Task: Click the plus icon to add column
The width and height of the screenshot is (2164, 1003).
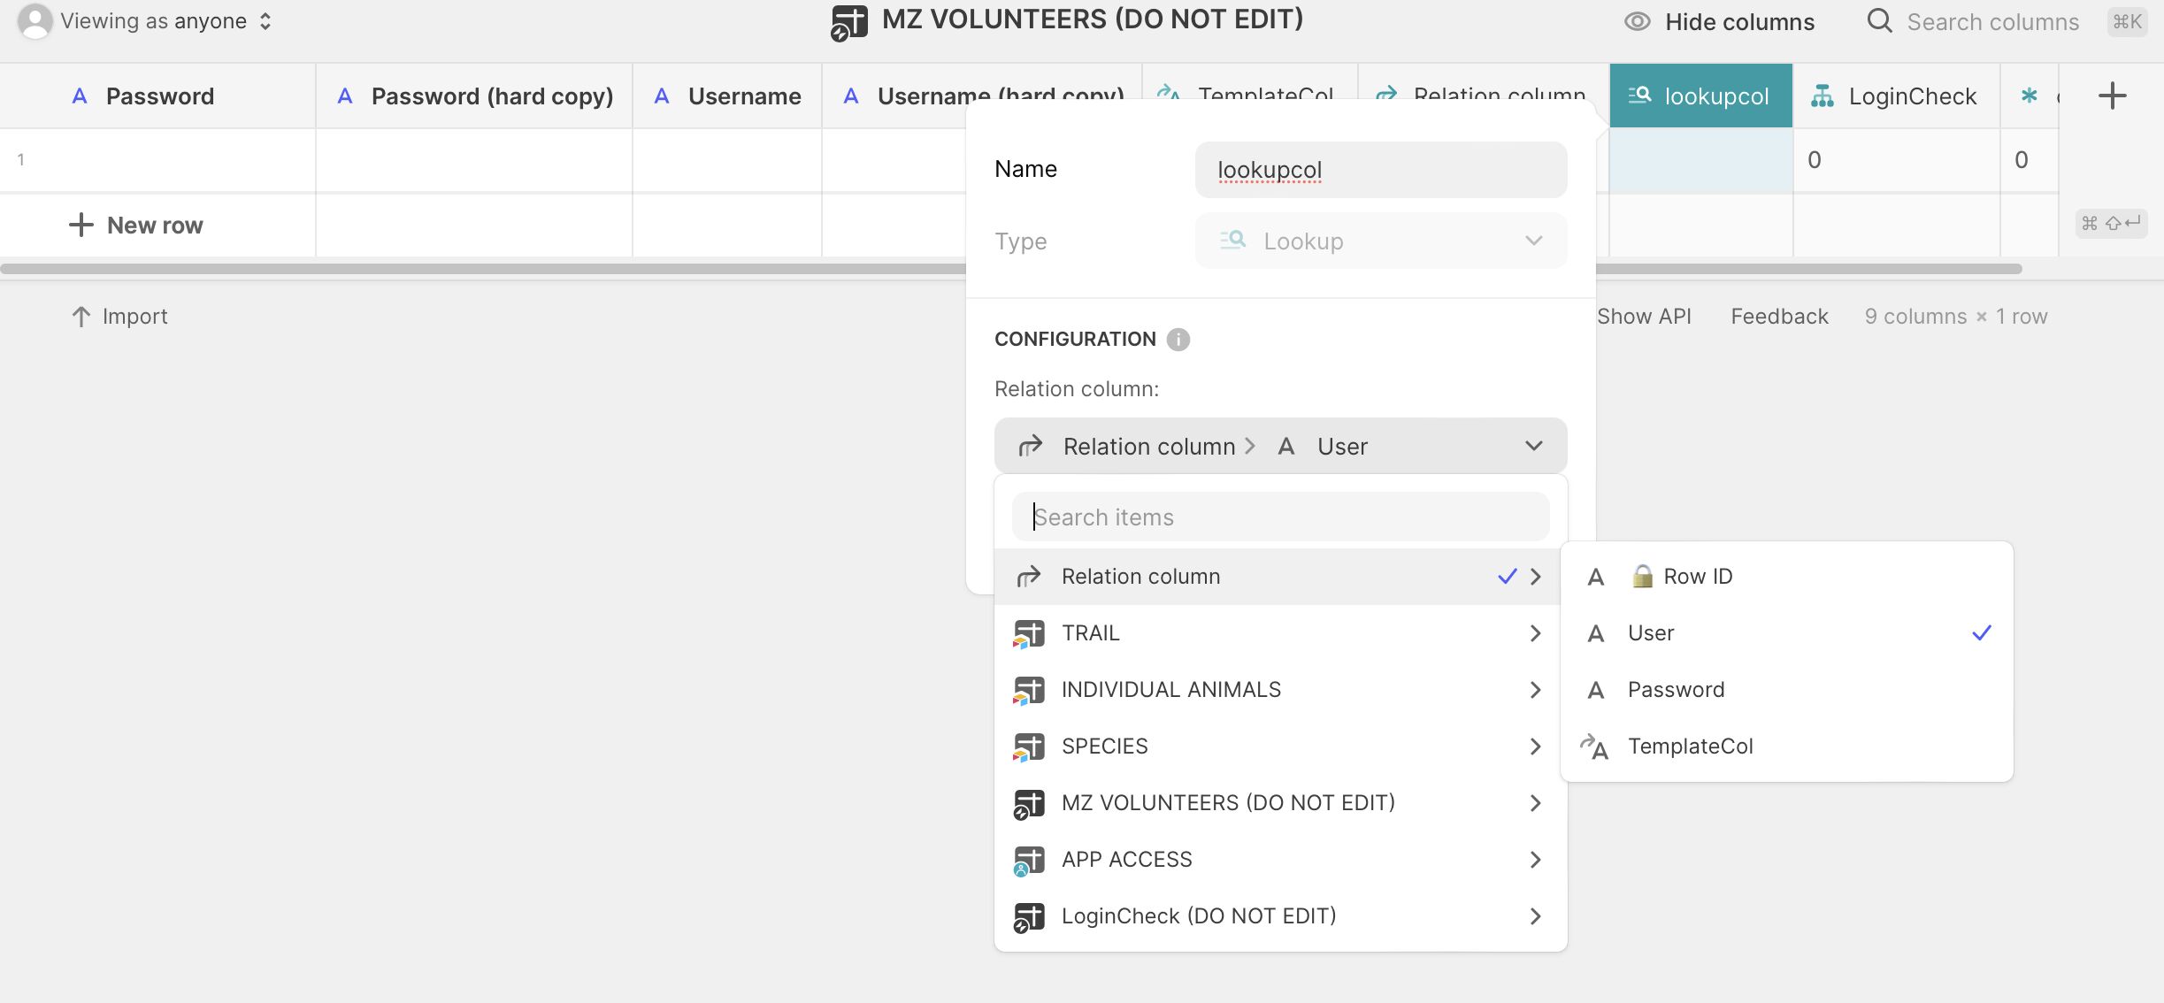Action: click(x=2112, y=96)
